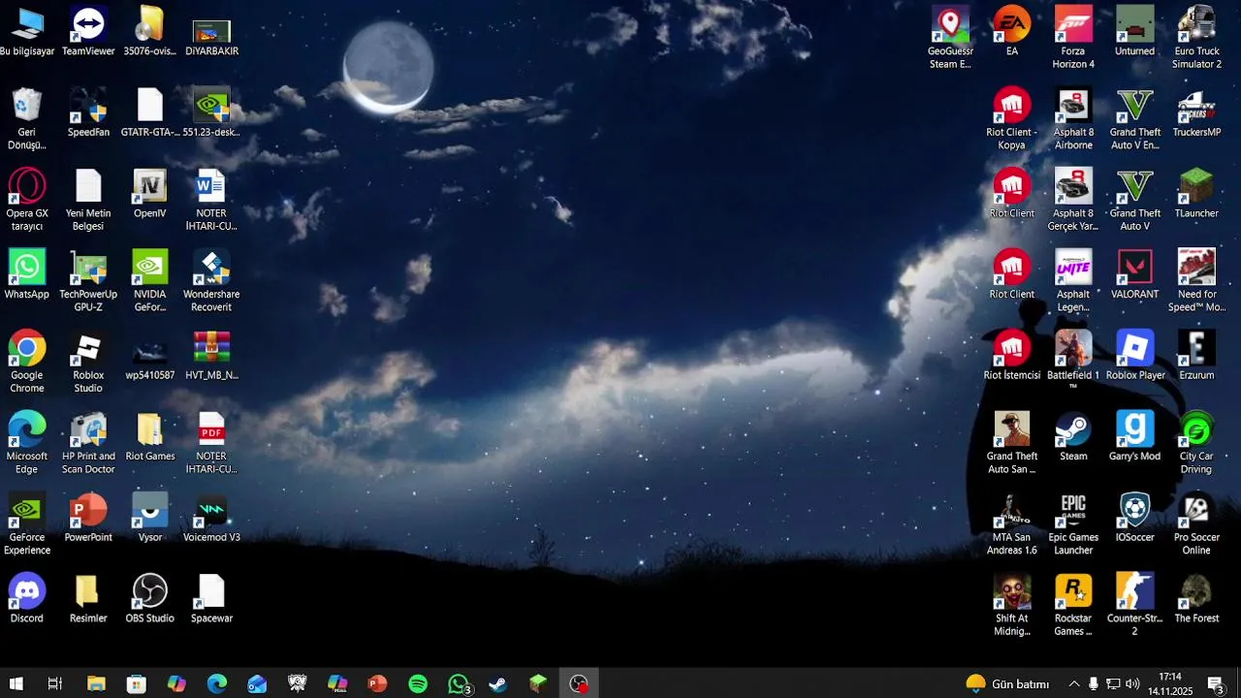Select the Grand Theft Auto San Andreas icon
This screenshot has height=698, width=1241.
(1012, 443)
